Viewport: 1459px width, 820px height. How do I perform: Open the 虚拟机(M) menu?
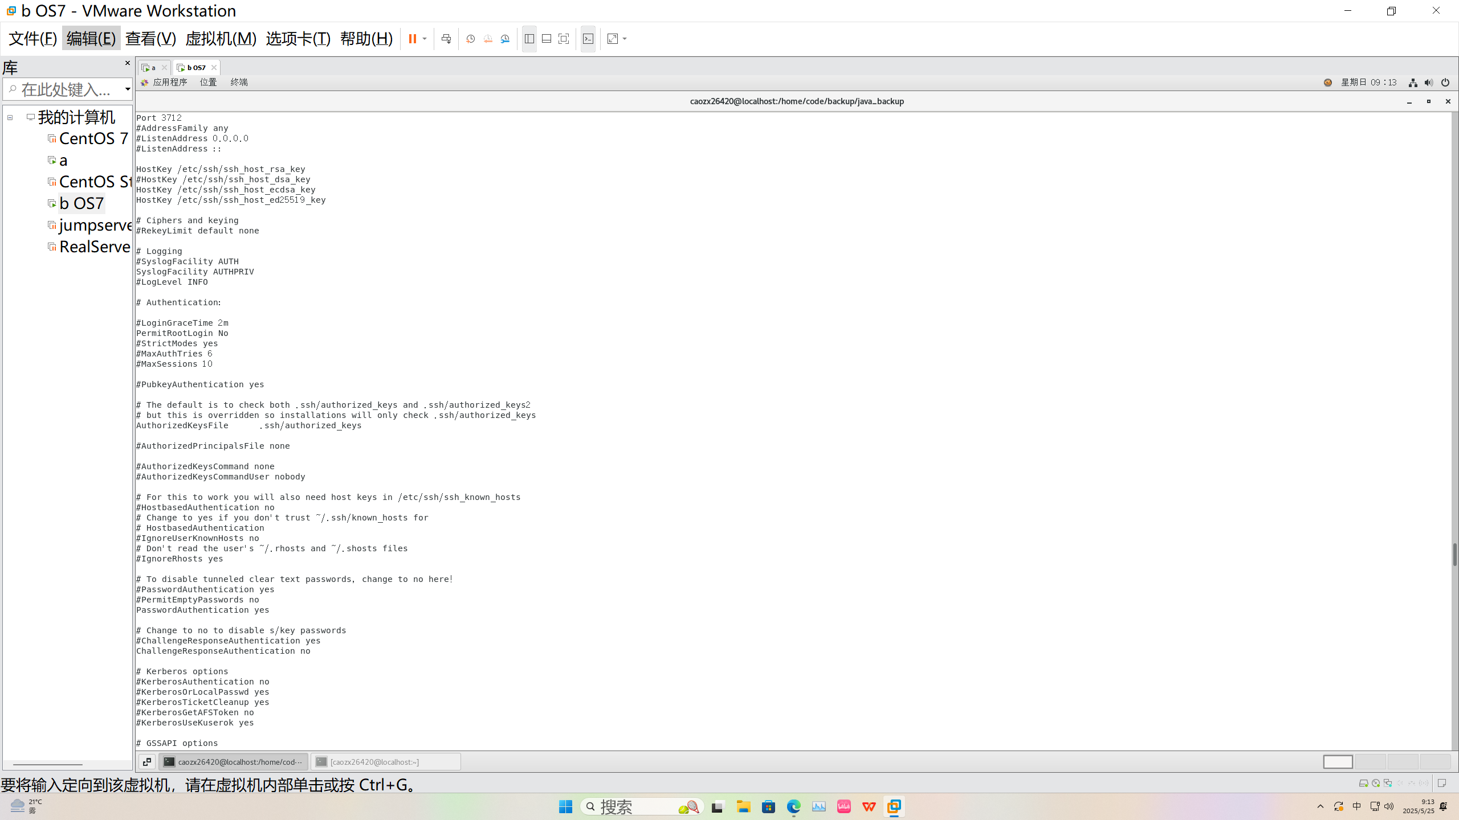(221, 39)
